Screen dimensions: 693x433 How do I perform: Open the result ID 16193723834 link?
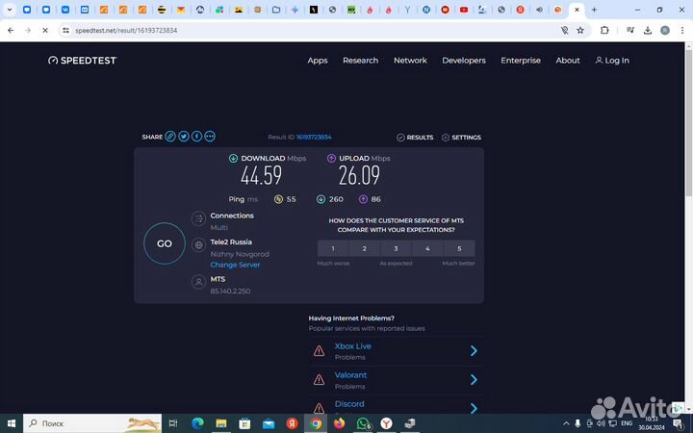click(x=314, y=137)
